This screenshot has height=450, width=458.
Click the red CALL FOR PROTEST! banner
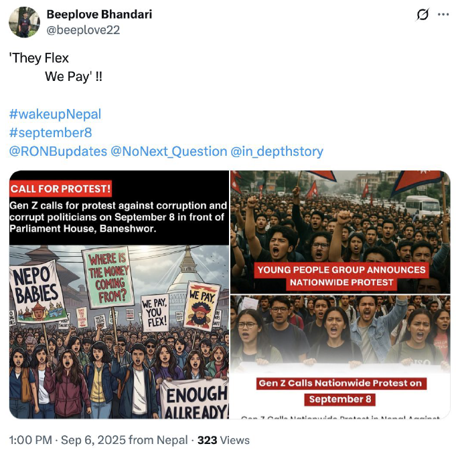coord(60,189)
